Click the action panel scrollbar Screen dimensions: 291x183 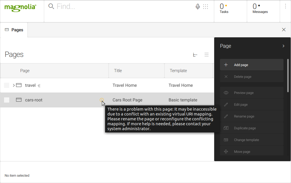(x=288, y=76)
